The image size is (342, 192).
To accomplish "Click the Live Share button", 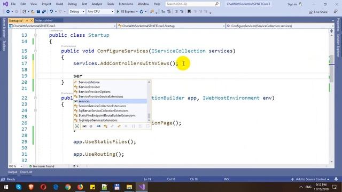I will 318,12.
